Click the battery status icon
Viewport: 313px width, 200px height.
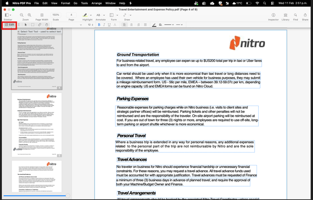point(249,3)
